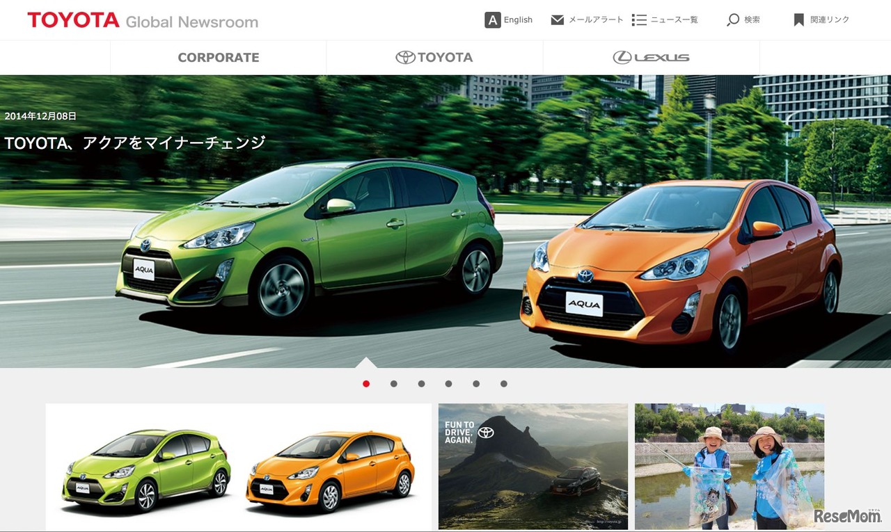
Task: Go to the second carousel slide dot
Action: pyautogui.click(x=394, y=384)
